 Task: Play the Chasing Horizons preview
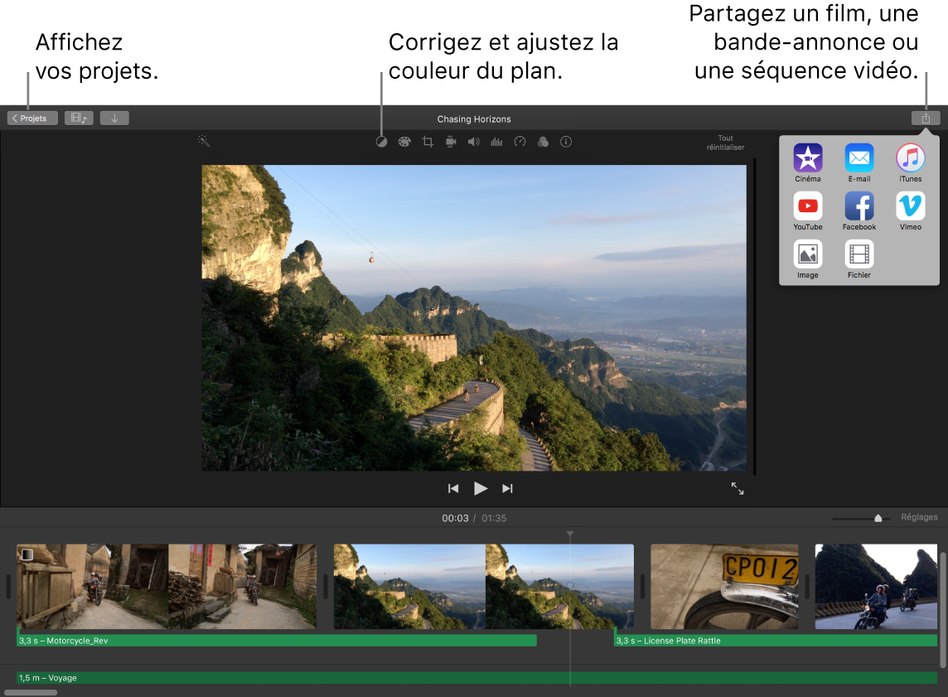tap(481, 488)
